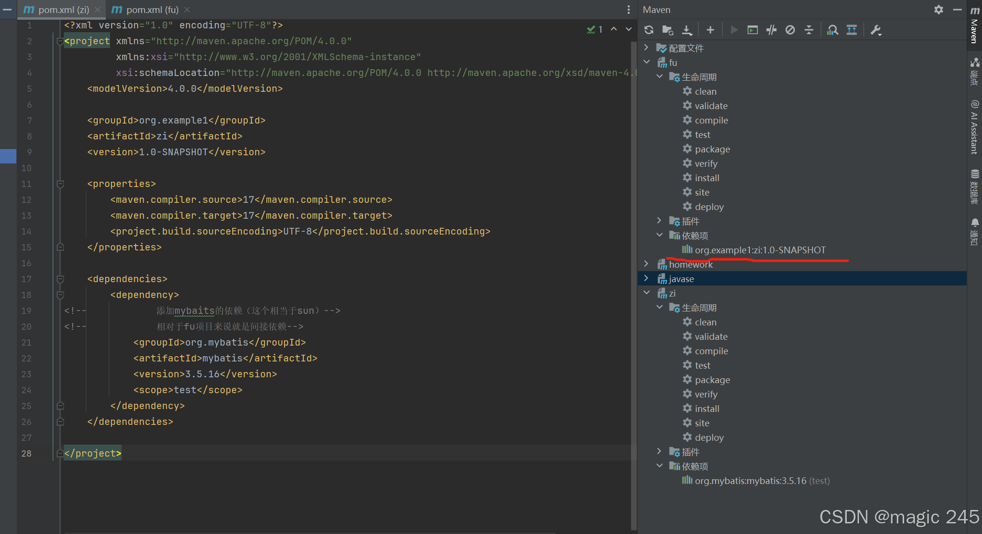Expand 插件 node under fu
Image resolution: width=982 pixels, height=534 pixels.
coord(659,221)
